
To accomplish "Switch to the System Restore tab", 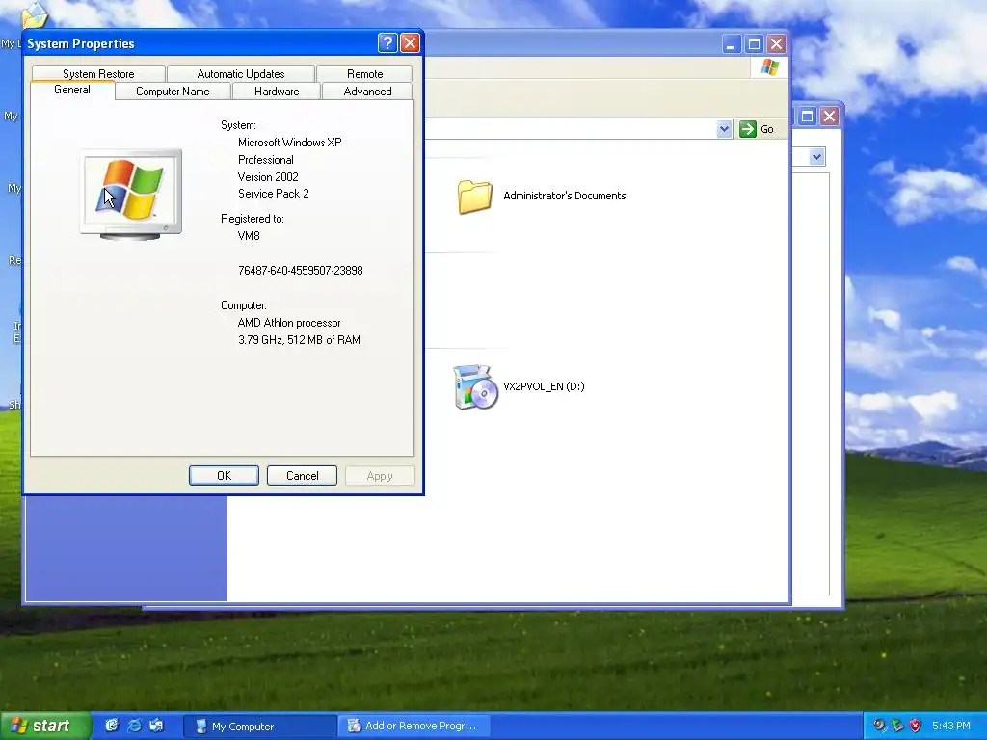I will 98,73.
